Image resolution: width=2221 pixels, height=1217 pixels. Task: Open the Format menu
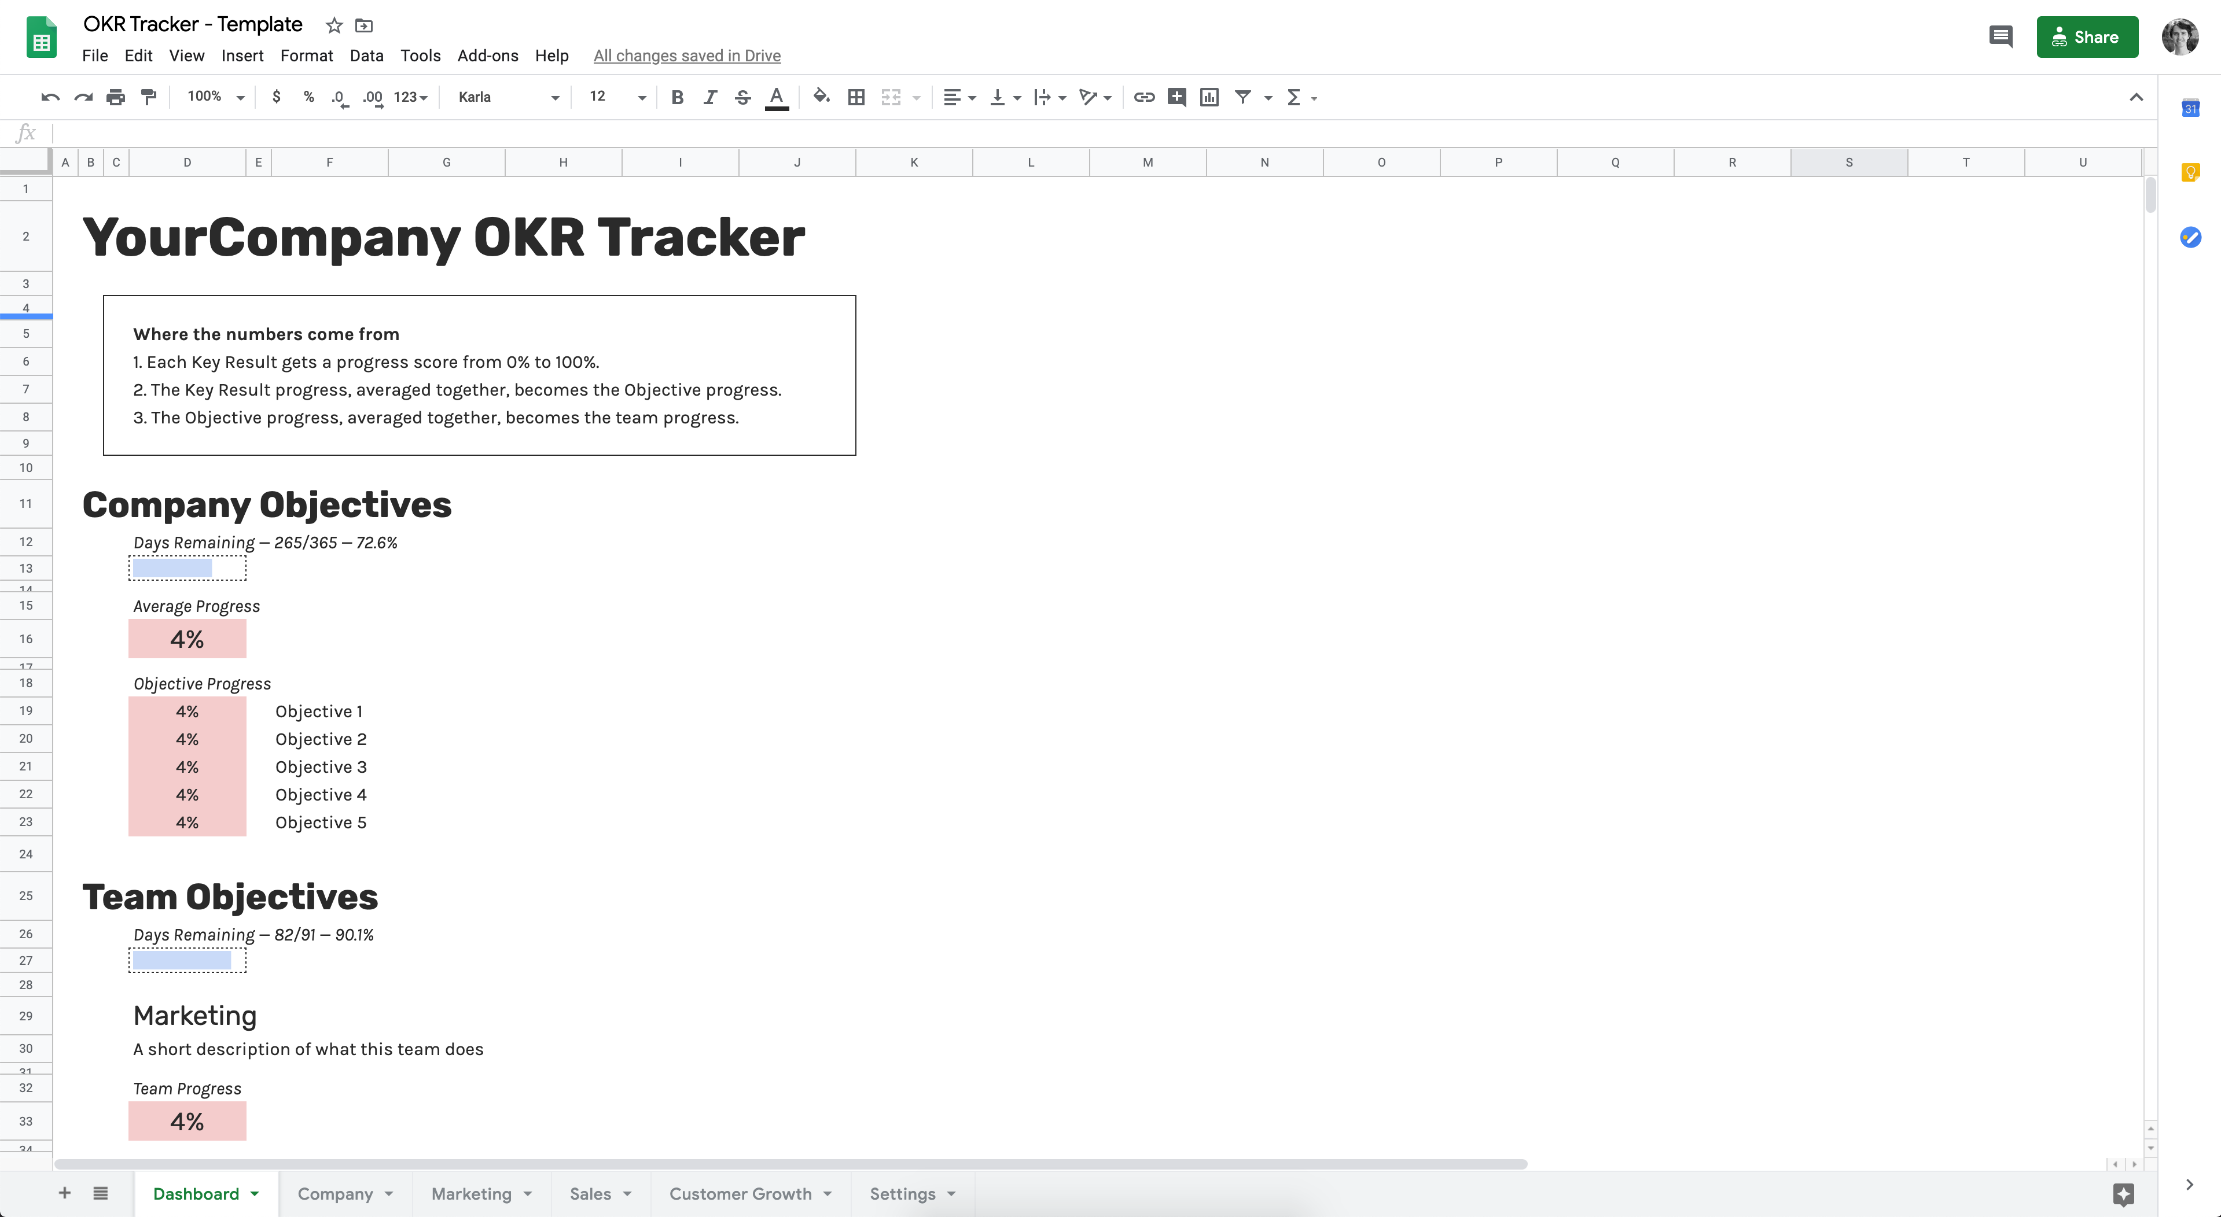[306, 55]
